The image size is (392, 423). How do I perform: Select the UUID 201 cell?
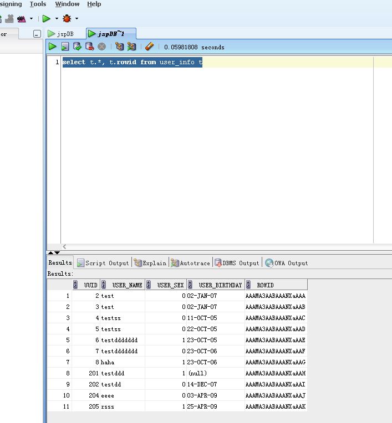coord(86,373)
